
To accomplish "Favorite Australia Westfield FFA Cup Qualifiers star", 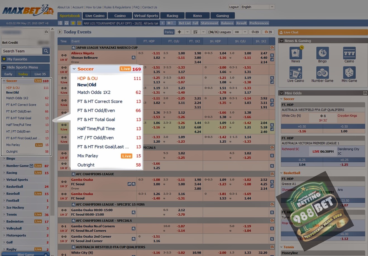I will point(73,247).
